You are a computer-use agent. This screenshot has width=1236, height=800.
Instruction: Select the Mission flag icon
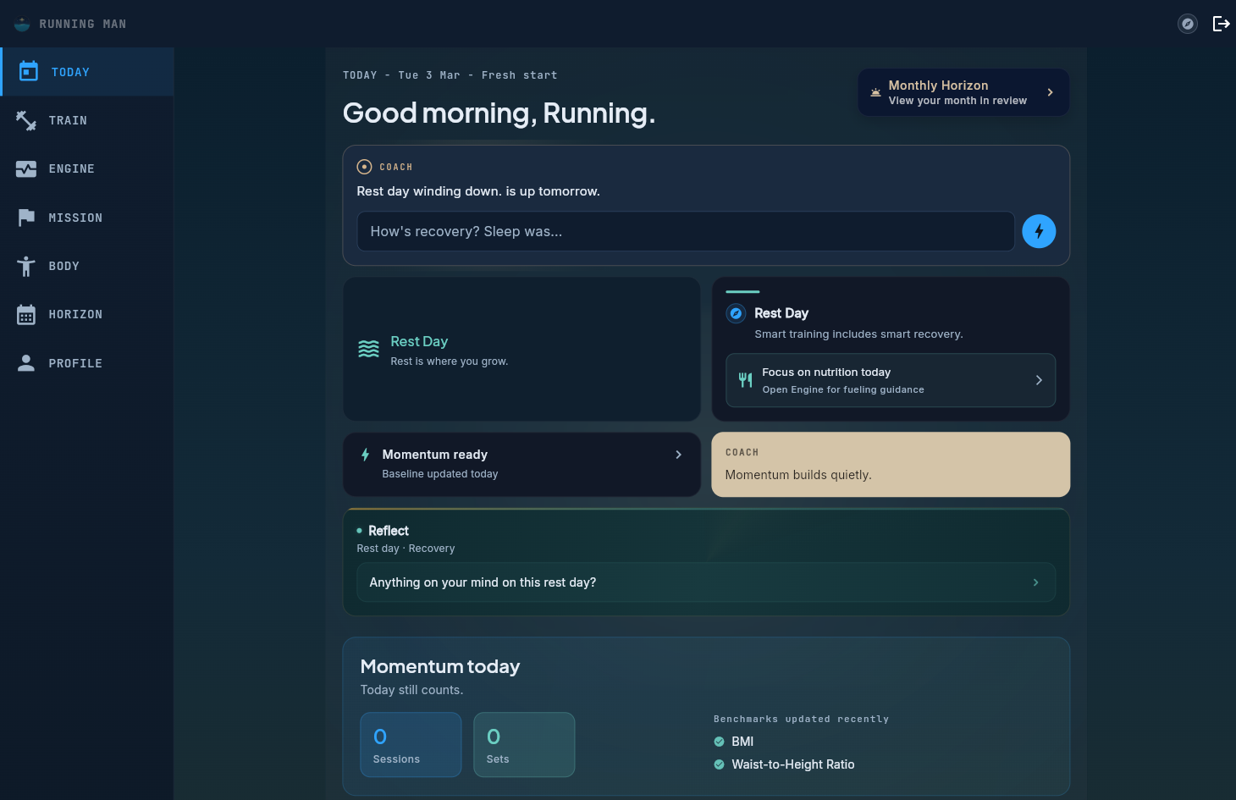26,217
